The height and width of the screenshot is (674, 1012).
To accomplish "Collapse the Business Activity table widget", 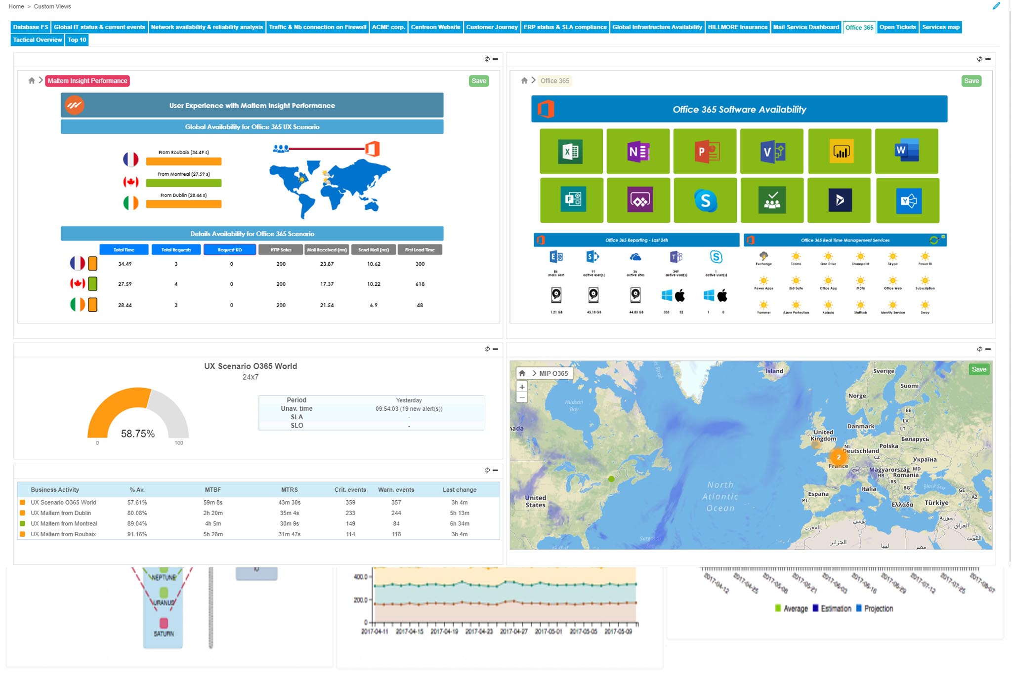I will tap(496, 470).
